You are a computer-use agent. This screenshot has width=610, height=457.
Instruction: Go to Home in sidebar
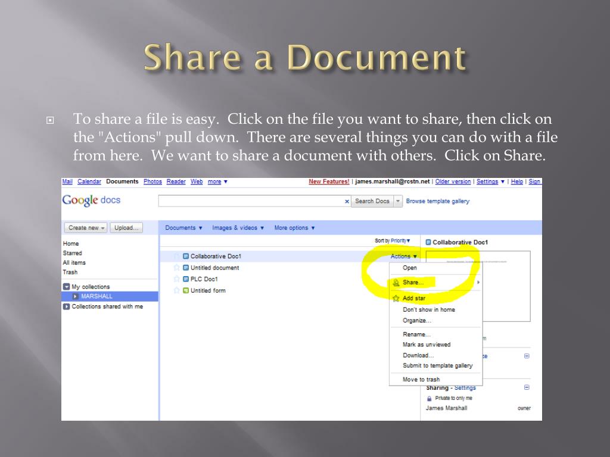71,243
